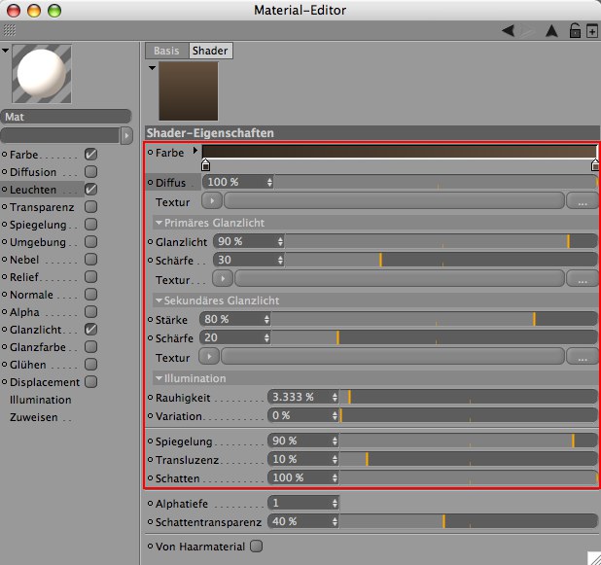The width and height of the screenshot is (601, 565).
Task: Collapse the Sekundäres Glanzlicht section
Action: 159,300
